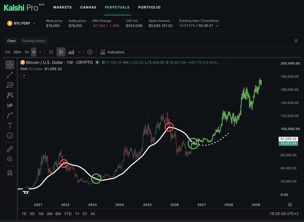Select the 1h timeframe
The height and width of the screenshot is (222, 304).
(x=26, y=52)
